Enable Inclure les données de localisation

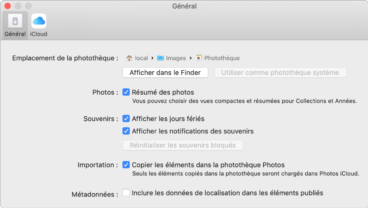click(126, 193)
